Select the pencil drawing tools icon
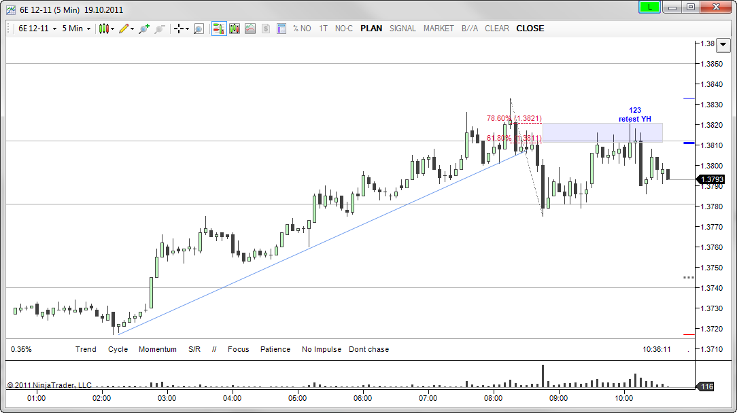The image size is (737, 413). click(124, 29)
